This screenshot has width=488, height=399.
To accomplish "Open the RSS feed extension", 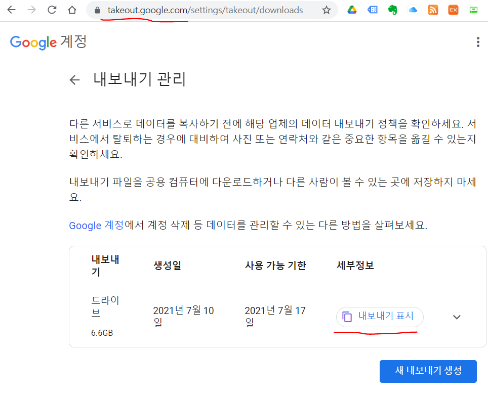I will pyautogui.click(x=433, y=10).
